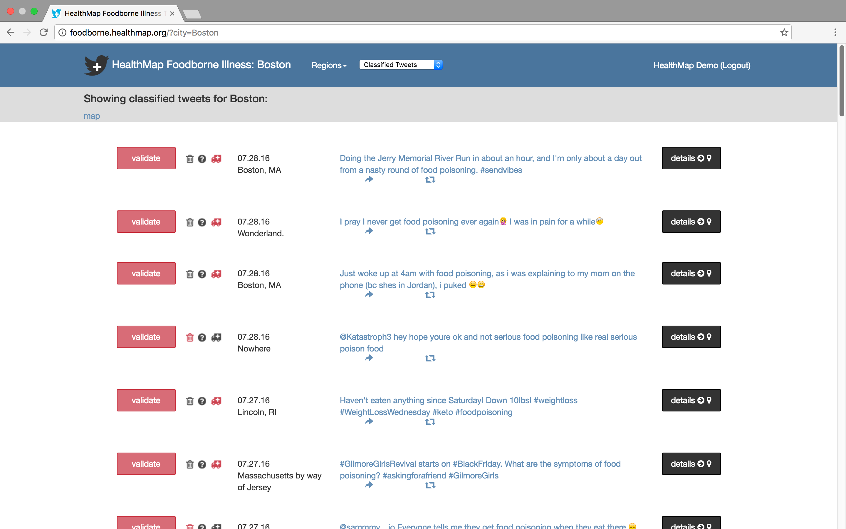
Task: Open details for 'woke up at 4am' tweet
Action: coord(691,273)
